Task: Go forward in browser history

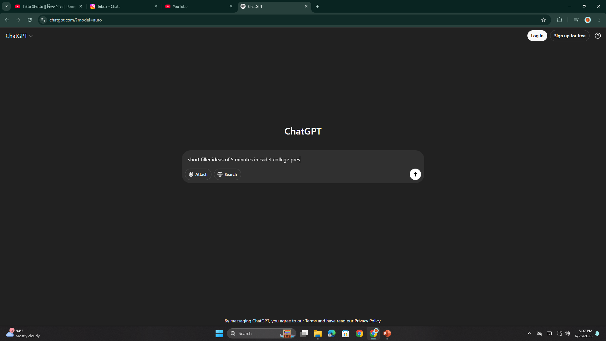Action: click(18, 20)
